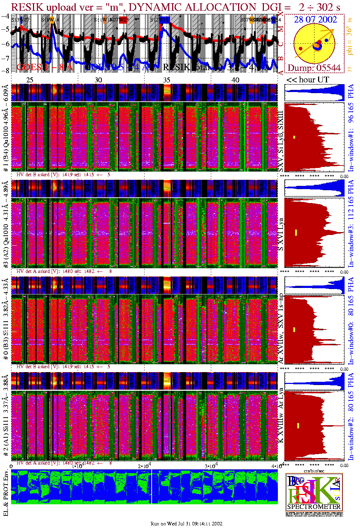Click the blue PHA histogram for window #1
Image resolution: width=360 pixels, height=529 pixels.
coord(314,93)
